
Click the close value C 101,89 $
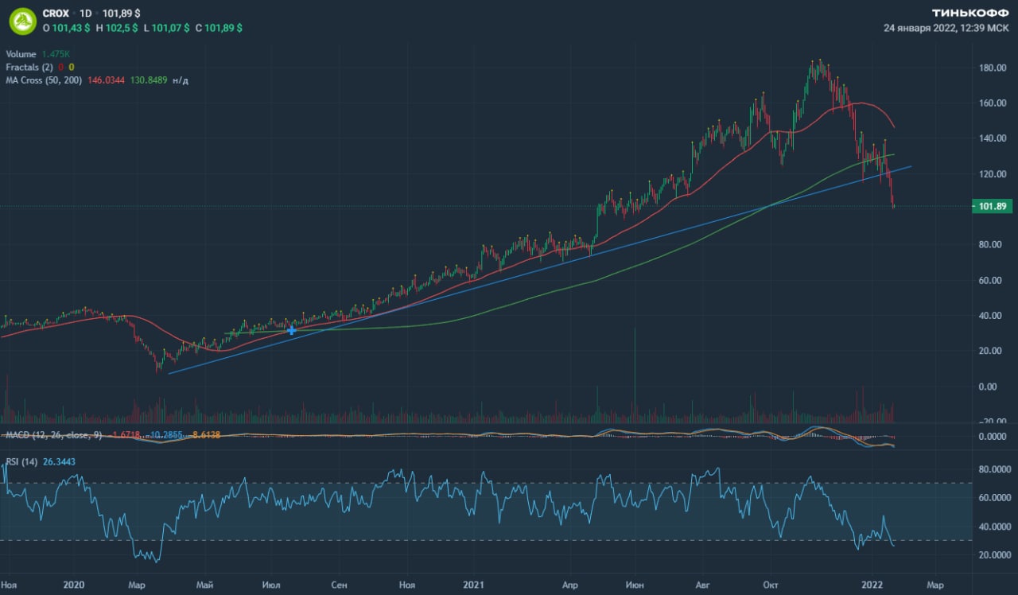coord(218,28)
